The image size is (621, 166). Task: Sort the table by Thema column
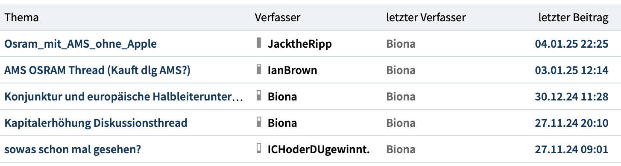[21, 17]
